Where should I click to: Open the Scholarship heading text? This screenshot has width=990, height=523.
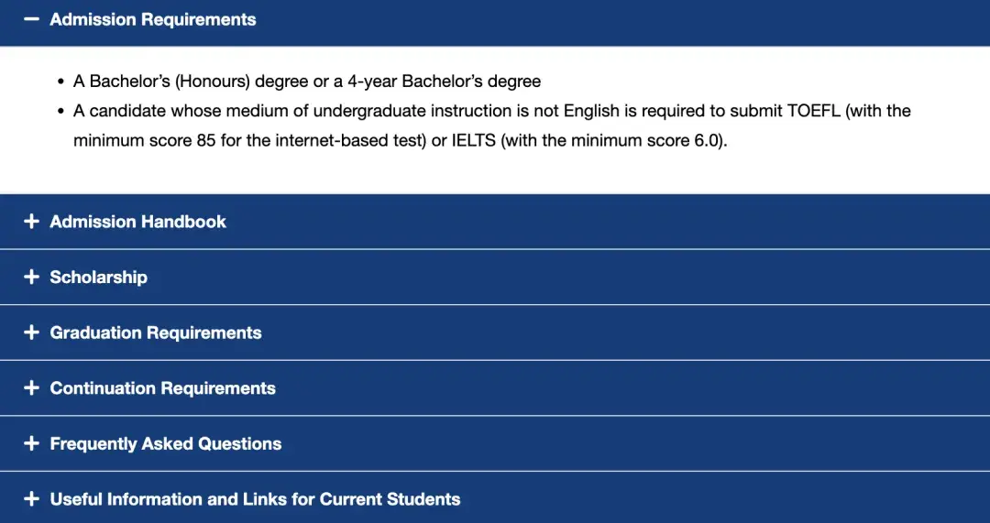click(98, 277)
